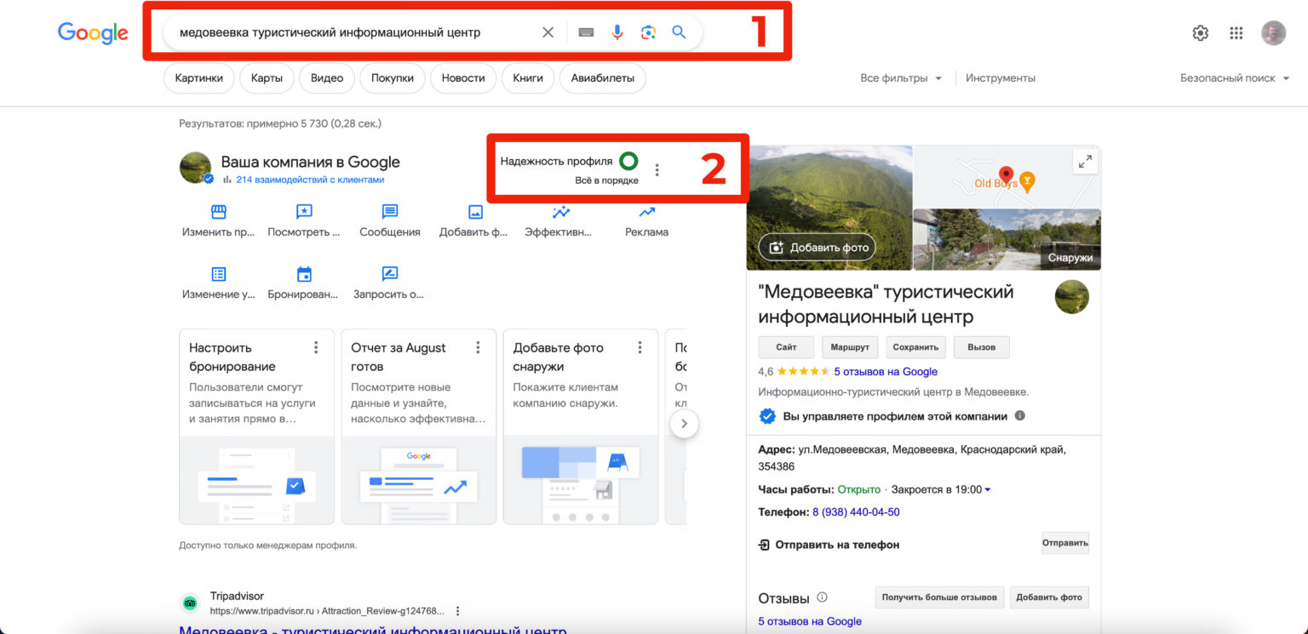The width and height of the screenshot is (1308, 634).
Task: Go to Google home via logo
Action: pyautogui.click(x=93, y=33)
